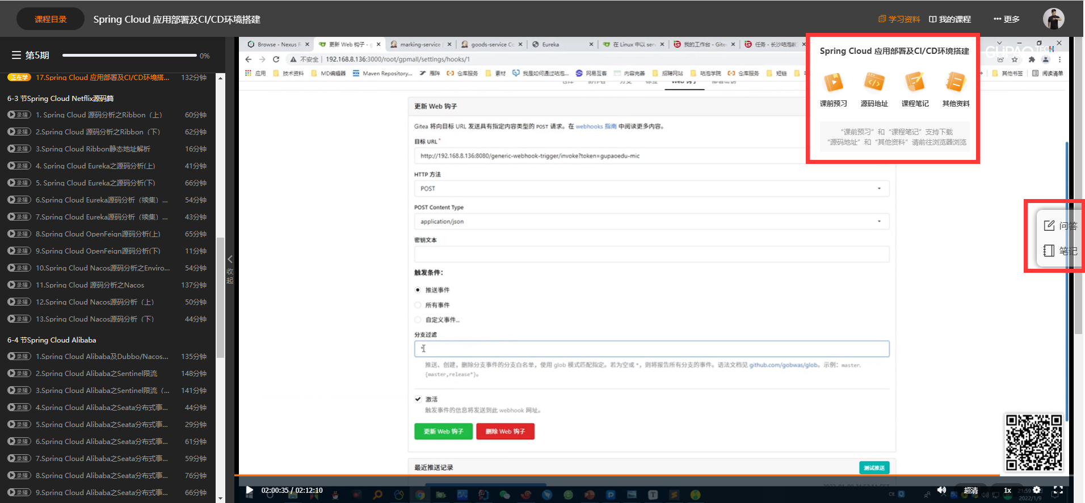Click the sidebar vertical scrollbar
The height and width of the screenshot is (503, 1085).
click(221, 298)
